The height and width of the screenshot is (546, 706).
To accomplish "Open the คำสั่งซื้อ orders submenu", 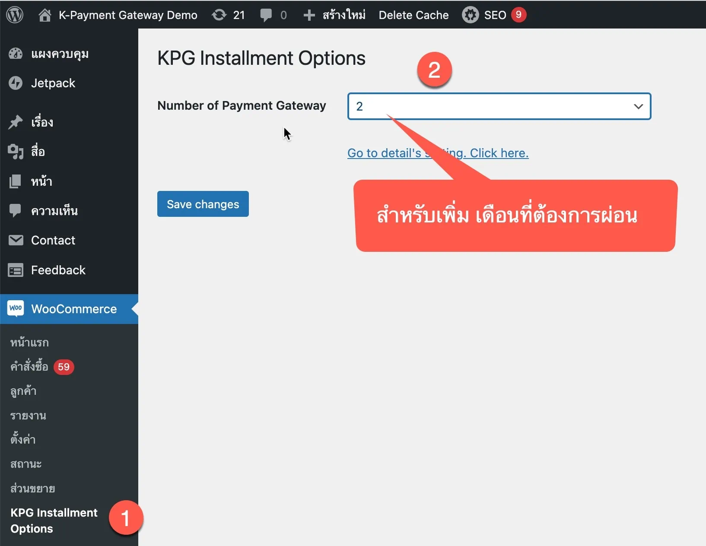I will pyautogui.click(x=29, y=367).
